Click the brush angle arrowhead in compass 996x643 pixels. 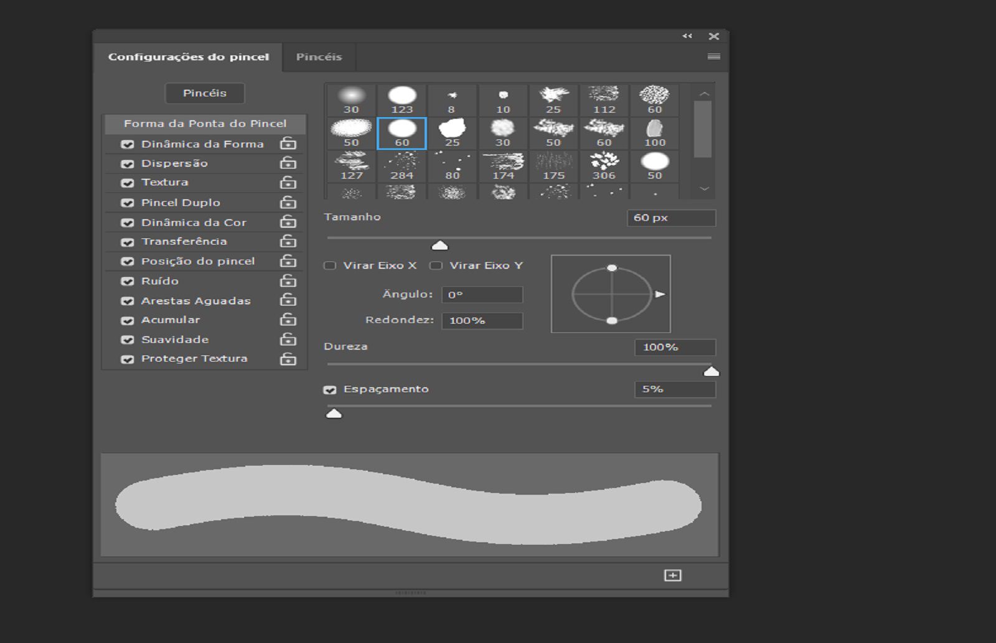660,294
